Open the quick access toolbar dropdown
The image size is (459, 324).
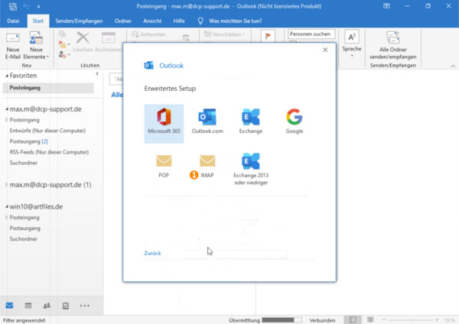pyautogui.click(x=39, y=6)
